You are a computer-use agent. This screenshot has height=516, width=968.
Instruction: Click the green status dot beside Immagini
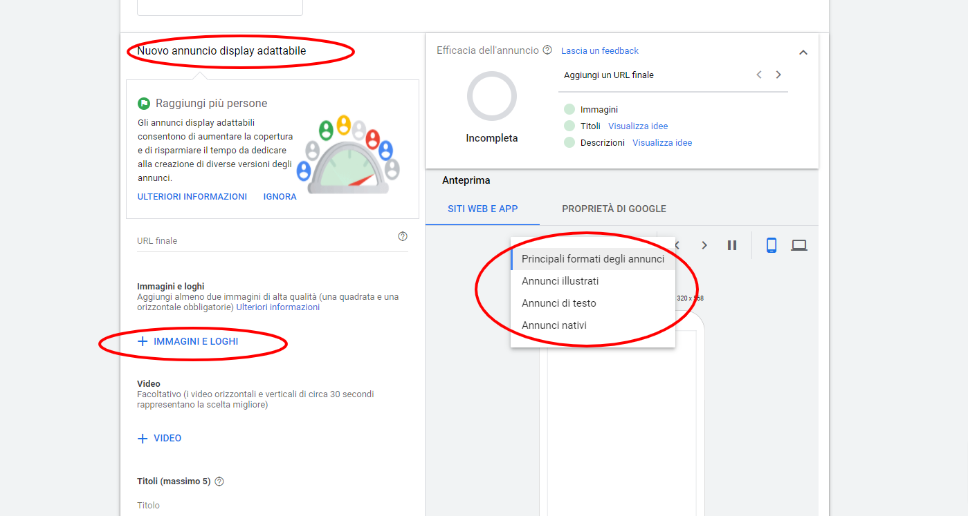click(569, 109)
